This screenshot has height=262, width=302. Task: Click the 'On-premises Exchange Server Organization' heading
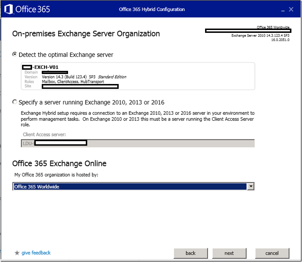(86, 34)
